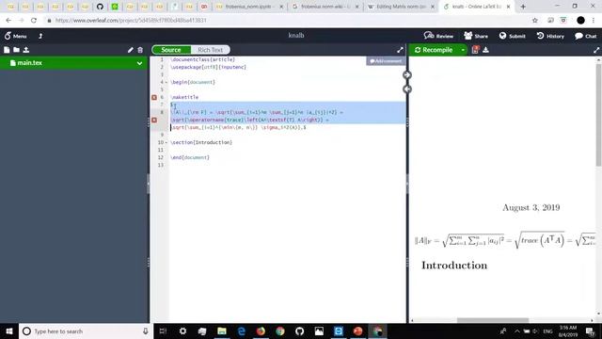Collapse the \section{Introduction} fold arrow
The height and width of the screenshot is (339, 602).
click(x=166, y=142)
